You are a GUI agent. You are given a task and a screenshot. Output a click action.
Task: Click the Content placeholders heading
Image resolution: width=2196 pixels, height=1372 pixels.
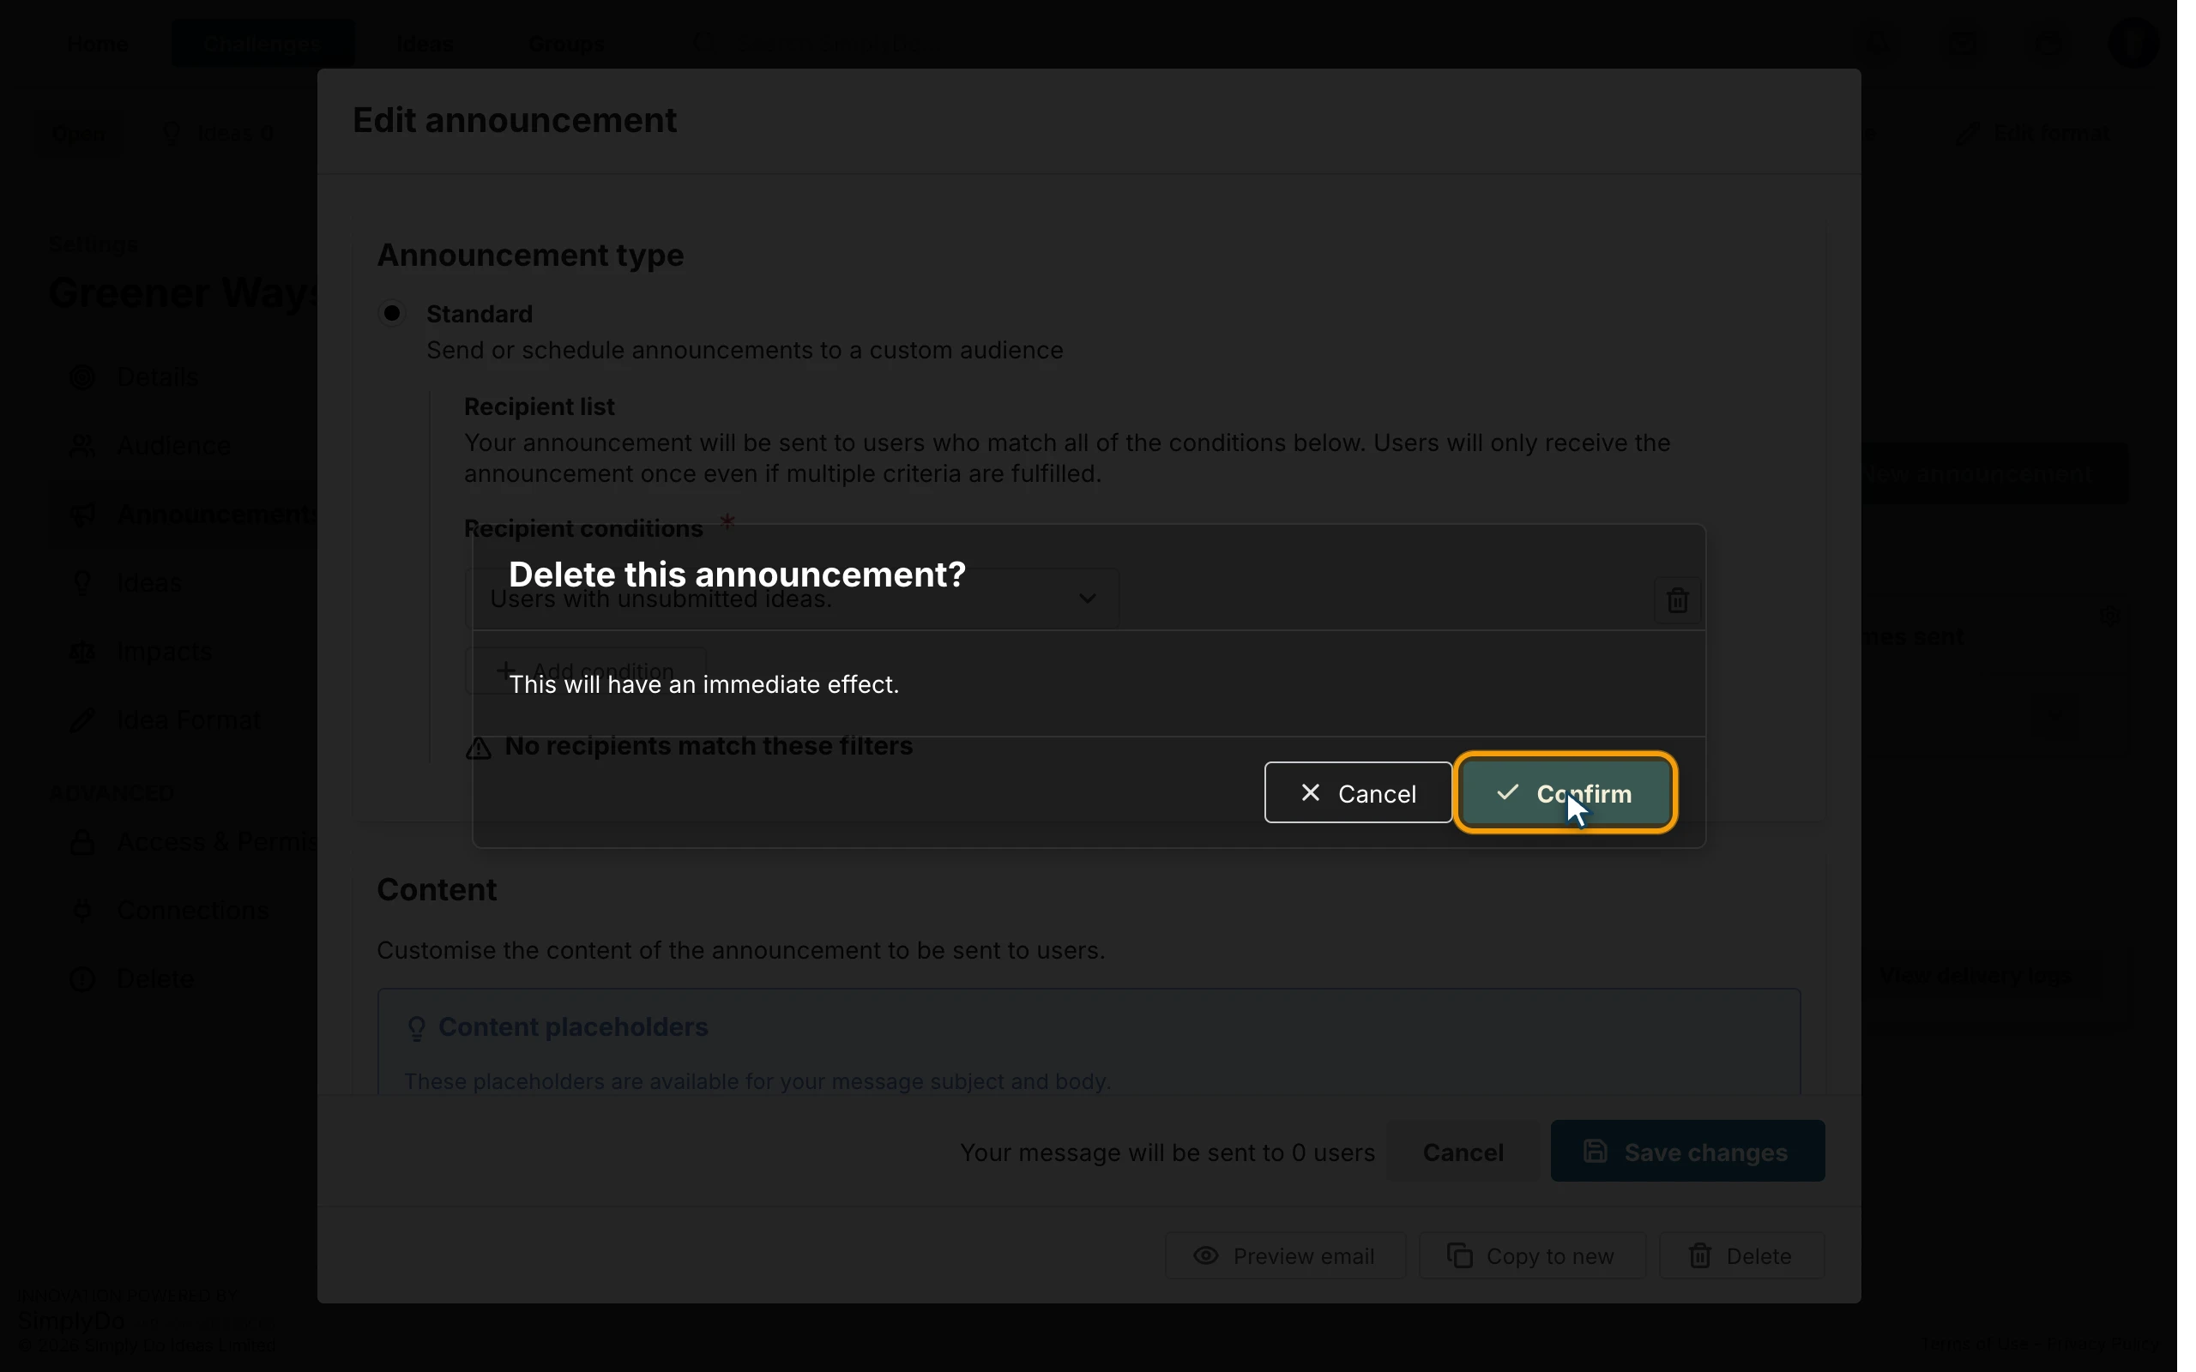573,1027
